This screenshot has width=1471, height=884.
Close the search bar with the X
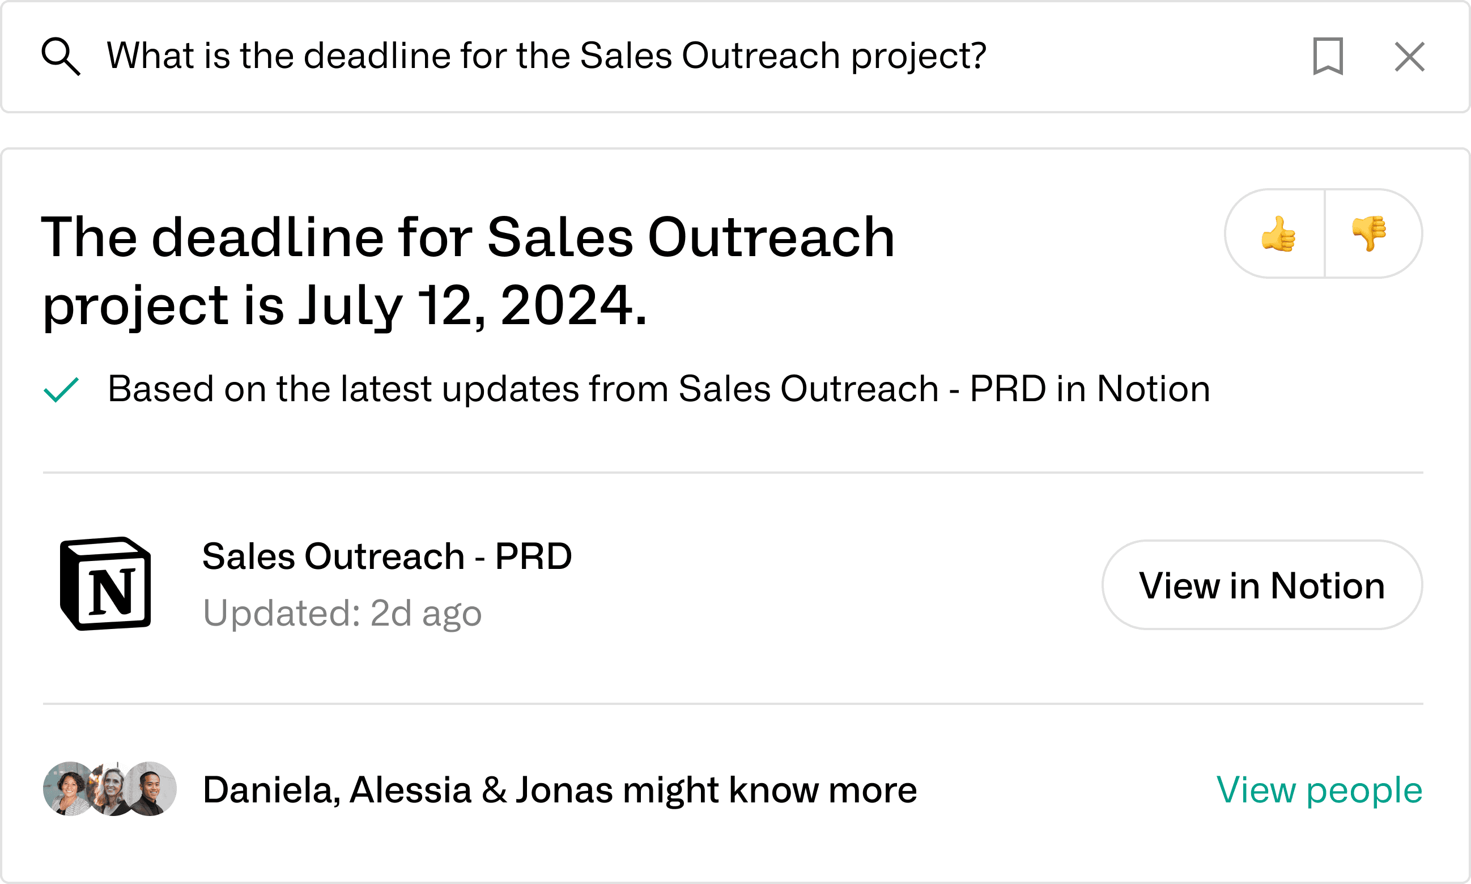click(1410, 57)
